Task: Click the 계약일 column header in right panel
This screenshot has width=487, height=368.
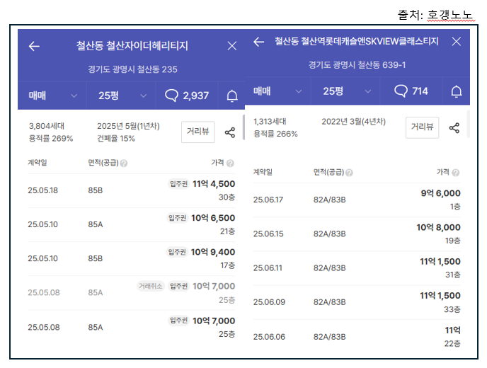Action: [263, 172]
